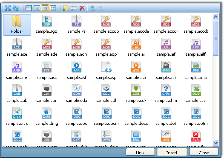The image size is (224, 158).
Task: Select the sample.cdl file icon
Action: click(106, 90)
